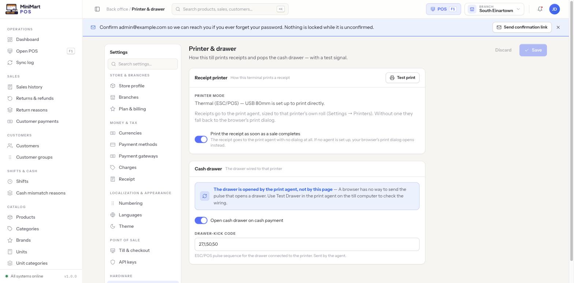The height and width of the screenshot is (283, 574).
Task: Open notifications bell
Action: pyautogui.click(x=540, y=9)
